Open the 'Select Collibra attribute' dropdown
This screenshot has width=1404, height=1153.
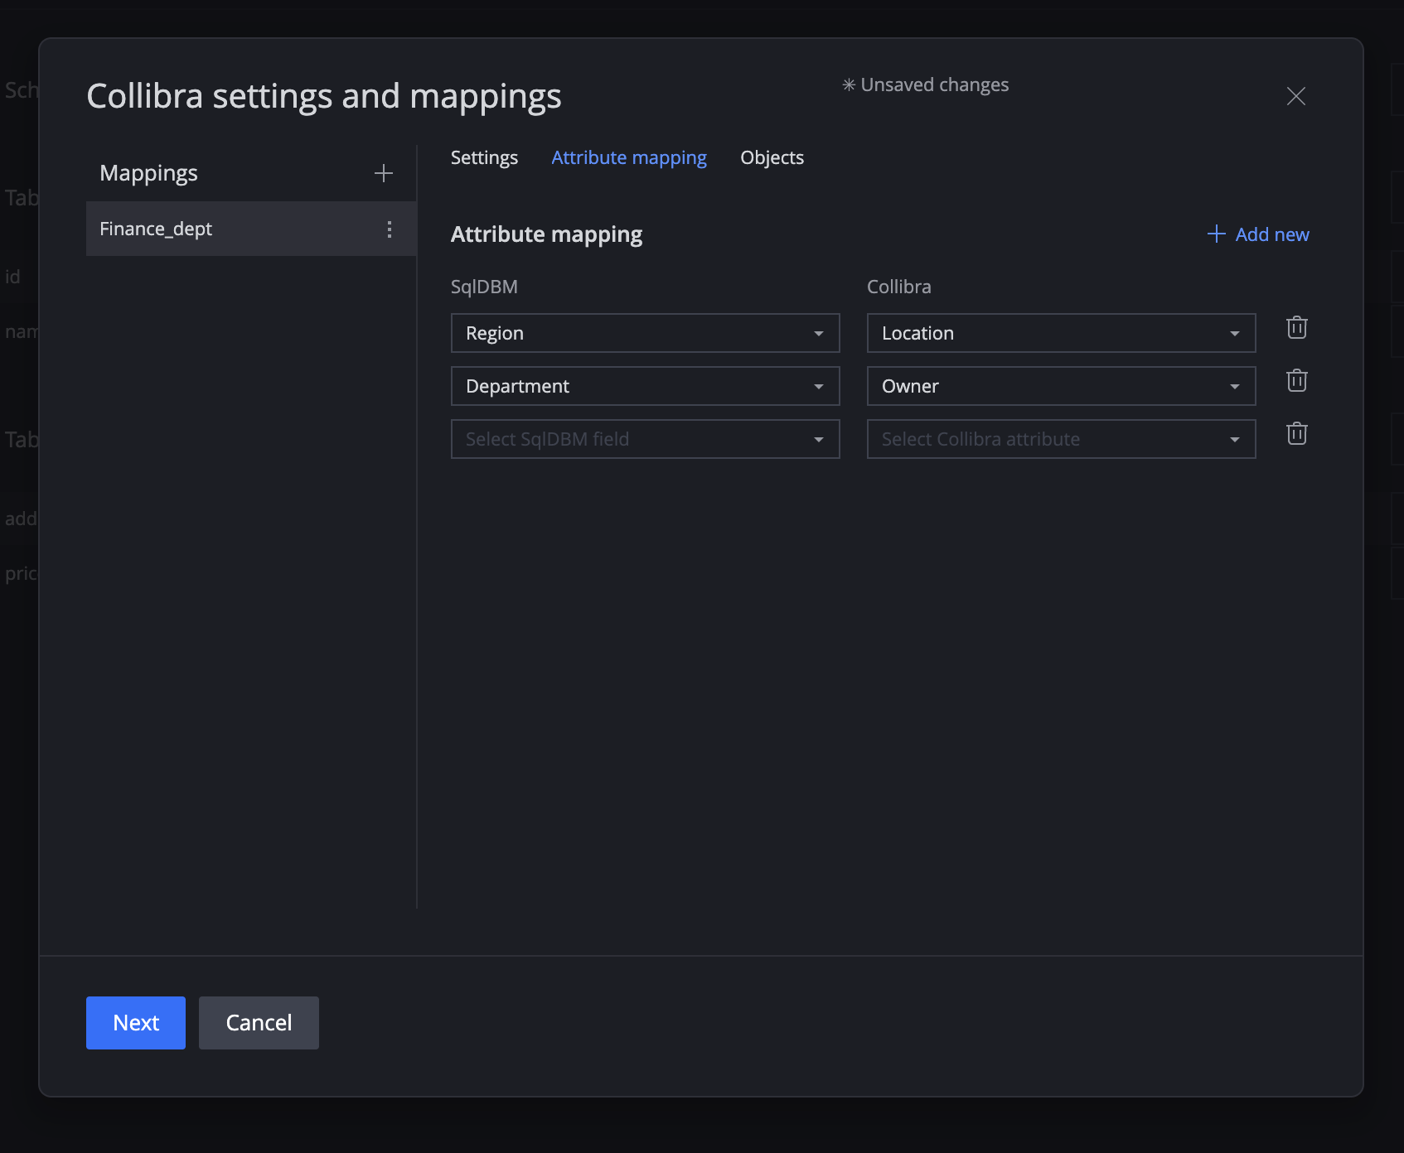(1062, 439)
